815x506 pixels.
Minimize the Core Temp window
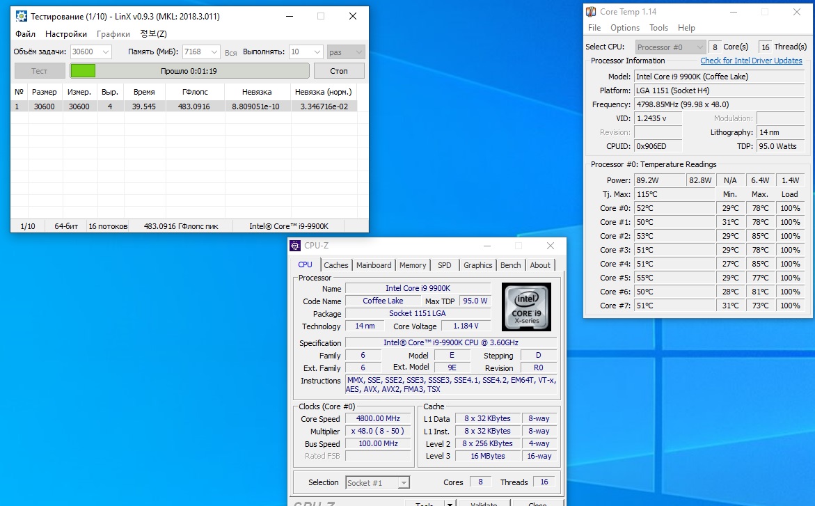click(734, 12)
